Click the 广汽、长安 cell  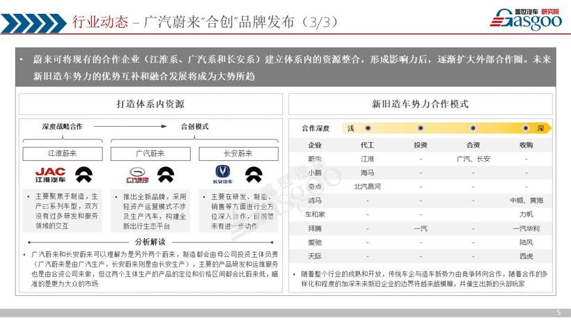(473, 159)
